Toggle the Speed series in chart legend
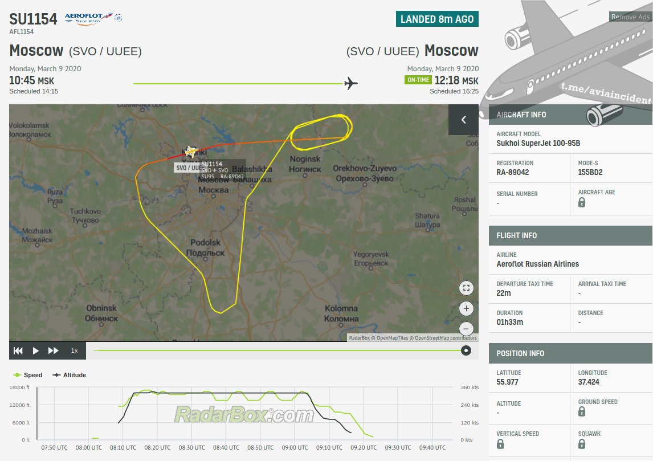653x461 pixels. point(28,375)
